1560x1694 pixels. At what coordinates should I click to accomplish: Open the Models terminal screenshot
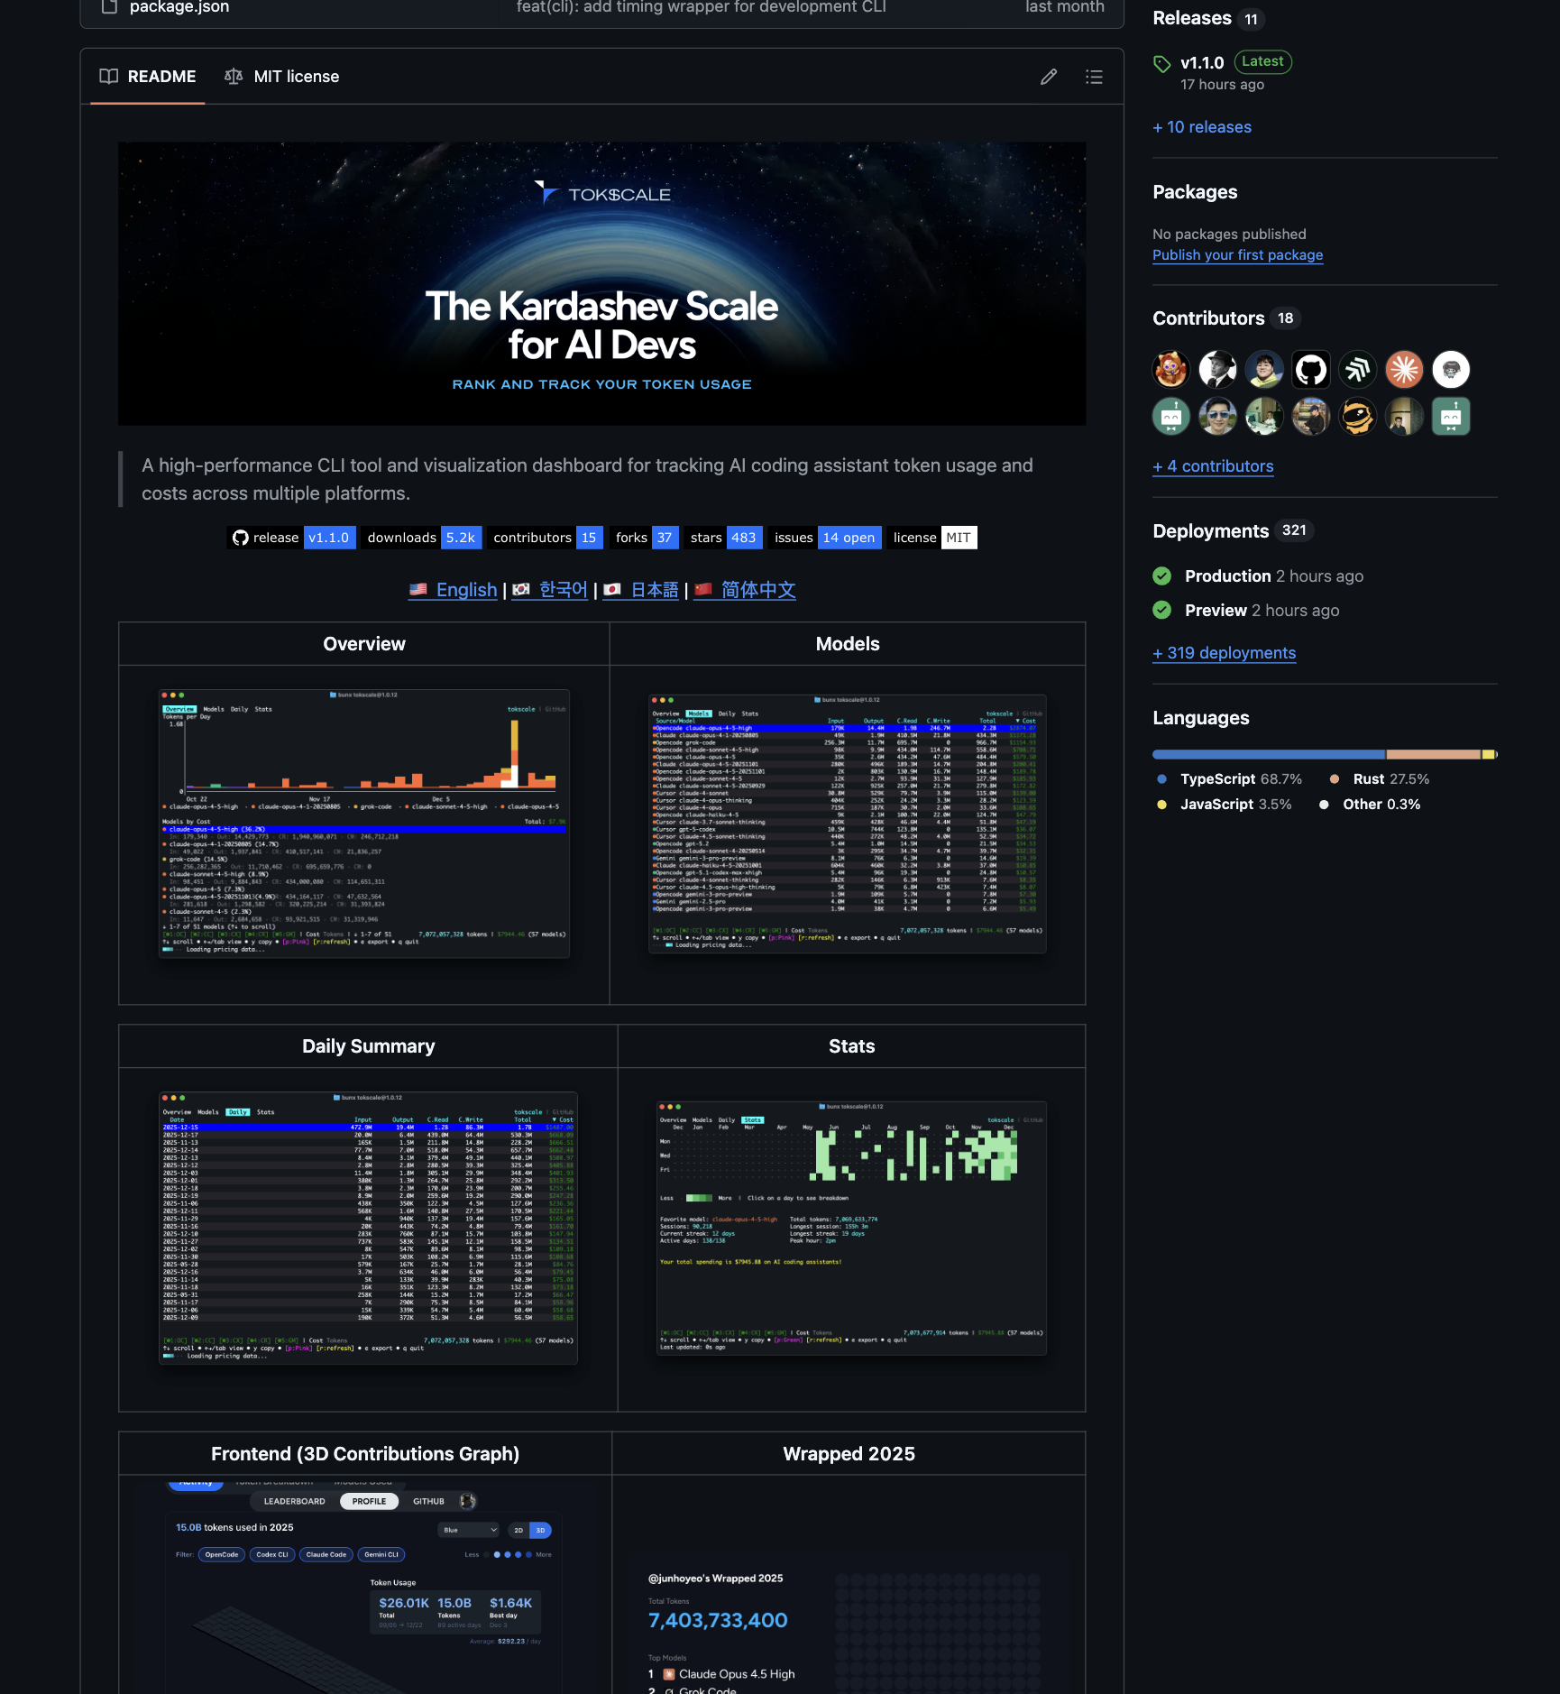pyautogui.click(x=848, y=824)
